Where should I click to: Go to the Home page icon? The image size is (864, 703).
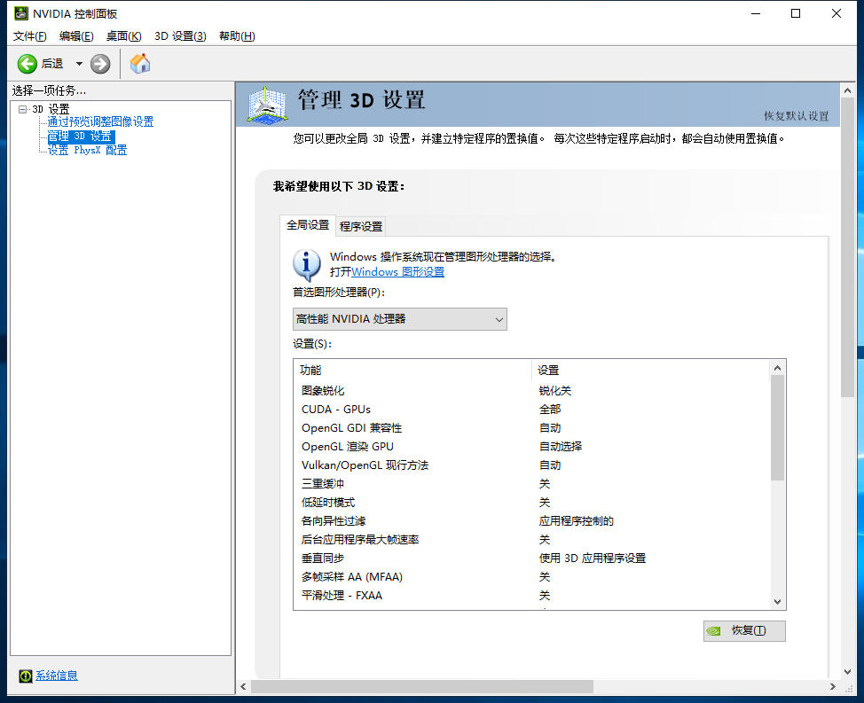(140, 63)
